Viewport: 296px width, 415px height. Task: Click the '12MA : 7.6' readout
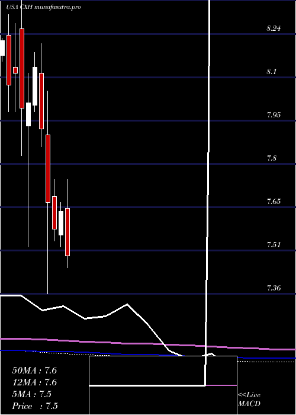point(34,382)
